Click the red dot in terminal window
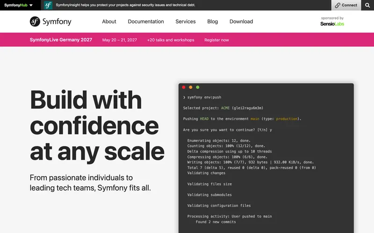The width and height of the screenshot is (374, 233). tap(184, 87)
